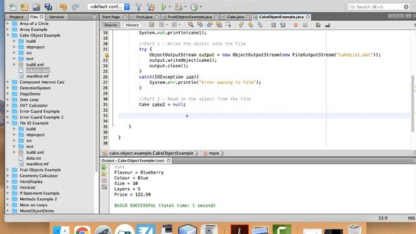416x234 pixels.
Task: Click the Save All icon
Action: click(48, 7)
